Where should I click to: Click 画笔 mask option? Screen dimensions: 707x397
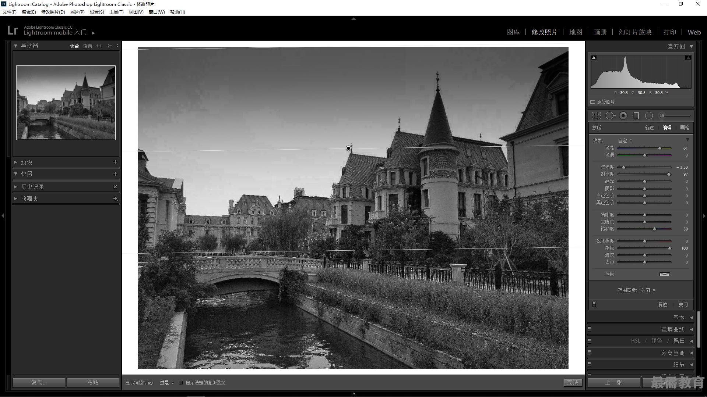685,128
